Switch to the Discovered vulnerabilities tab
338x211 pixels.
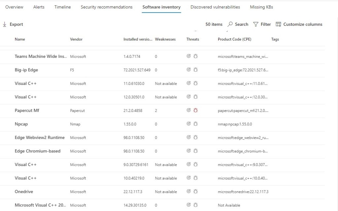tap(215, 7)
